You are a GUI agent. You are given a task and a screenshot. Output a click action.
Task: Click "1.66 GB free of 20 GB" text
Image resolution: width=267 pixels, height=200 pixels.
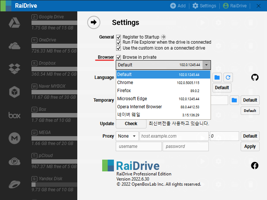(52, 143)
